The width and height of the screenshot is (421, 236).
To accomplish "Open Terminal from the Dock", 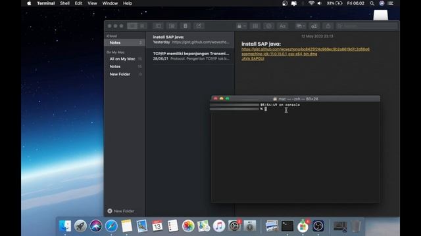I will [287, 226].
